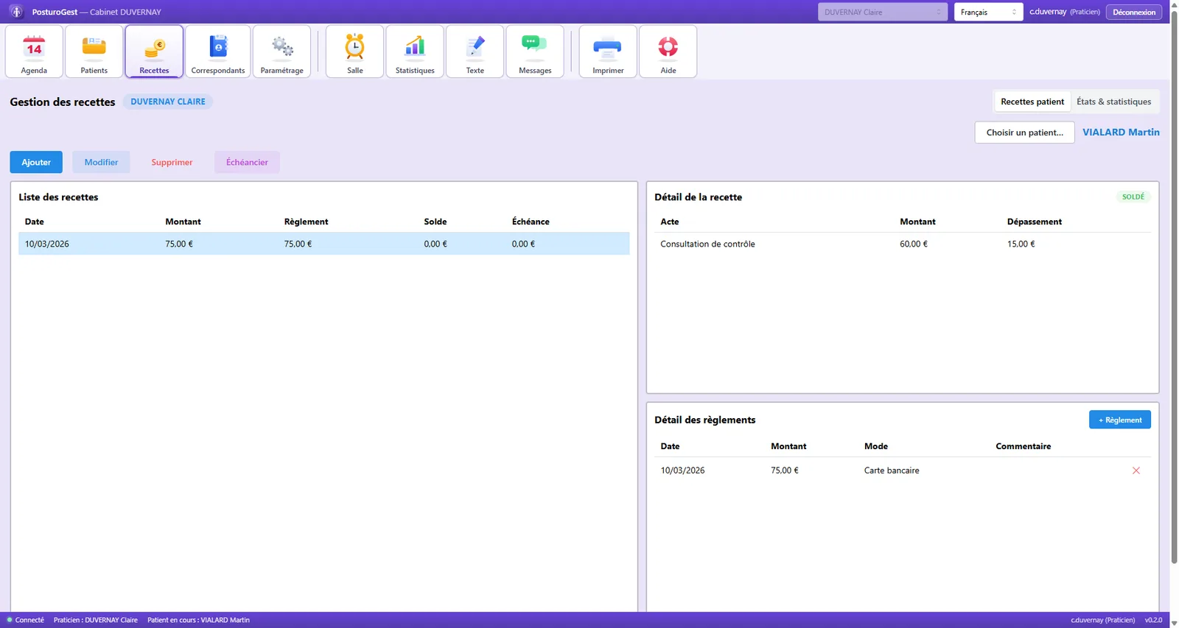This screenshot has height=628, width=1179.
Task: Click the Déconnexion button
Action: click(1134, 12)
